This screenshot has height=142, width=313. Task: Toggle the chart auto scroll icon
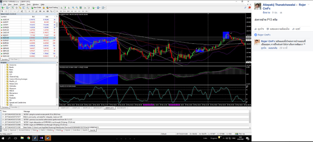[85, 8]
